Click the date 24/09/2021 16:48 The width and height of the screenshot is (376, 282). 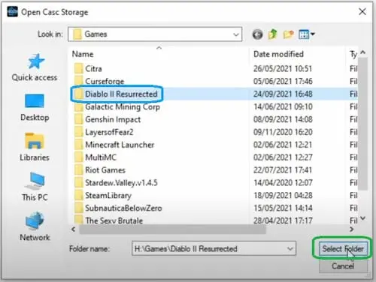click(283, 94)
